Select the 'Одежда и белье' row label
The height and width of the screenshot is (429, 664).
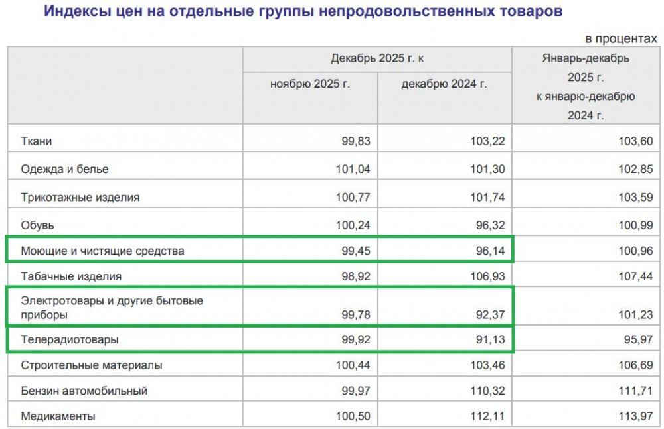click(64, 169)
